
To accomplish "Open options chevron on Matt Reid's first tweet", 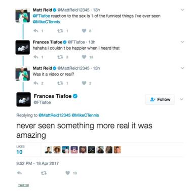I will tap(182, 10).
